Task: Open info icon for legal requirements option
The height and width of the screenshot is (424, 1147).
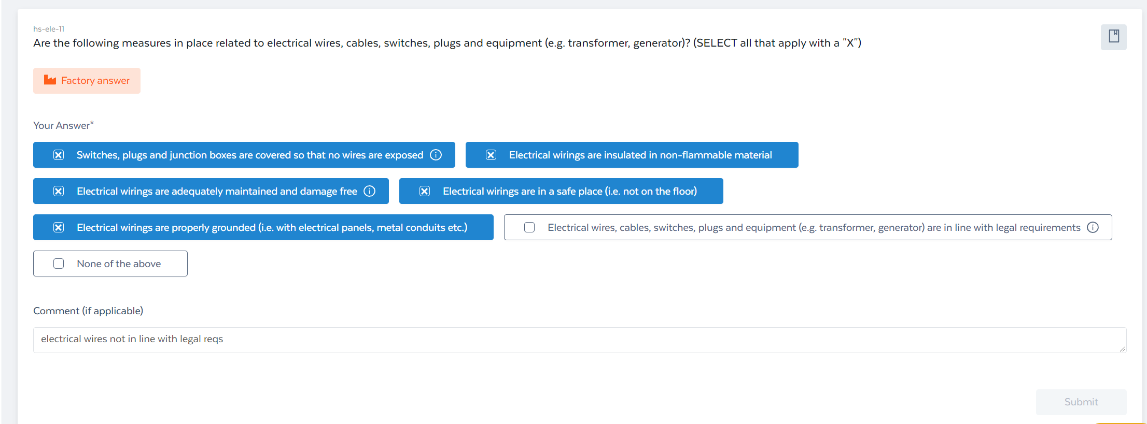Action: point(1093,227)
